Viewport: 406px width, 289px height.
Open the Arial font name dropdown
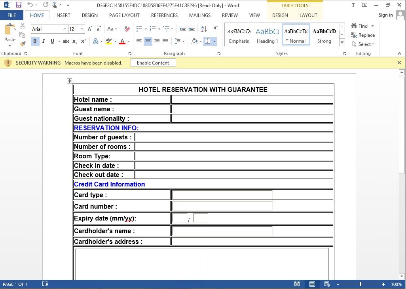tap(65, 29)
